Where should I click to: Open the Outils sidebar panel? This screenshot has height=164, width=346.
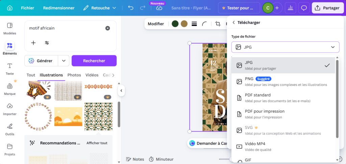coord(10,130)
